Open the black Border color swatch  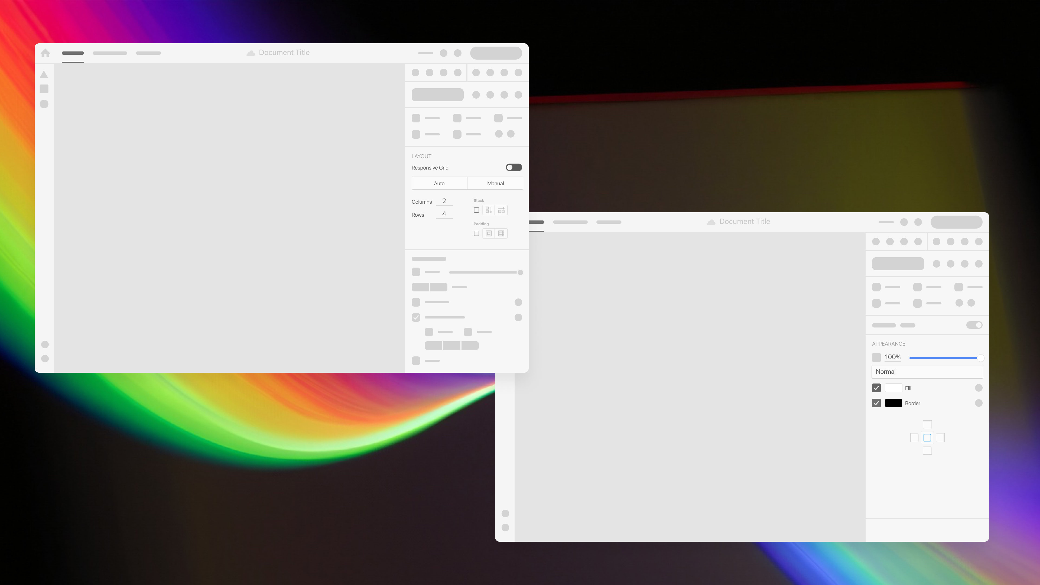893,403
